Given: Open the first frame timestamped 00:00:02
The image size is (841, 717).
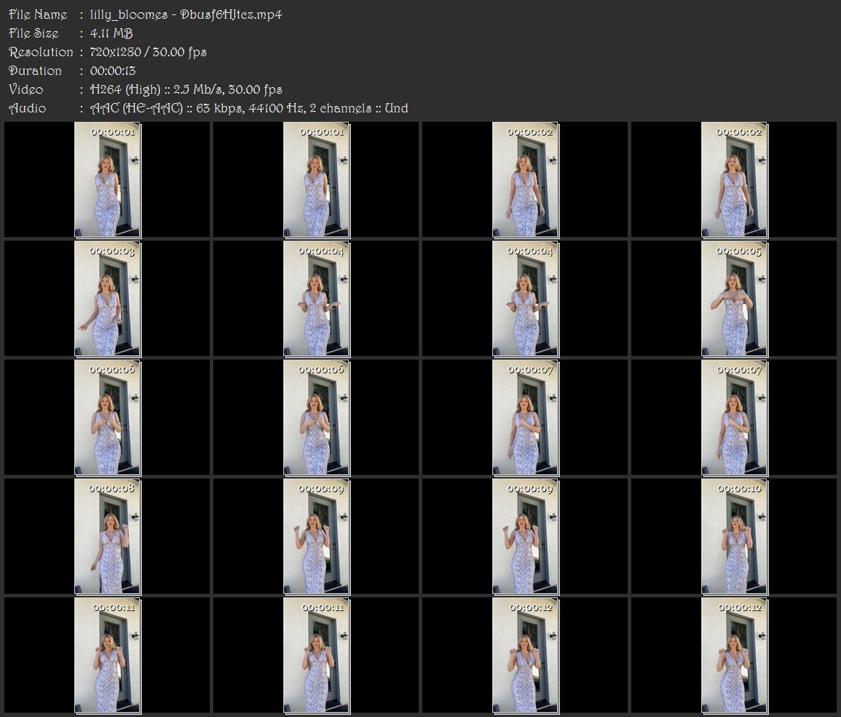Looking at the screenshot, I should click(x=525, y=179).
